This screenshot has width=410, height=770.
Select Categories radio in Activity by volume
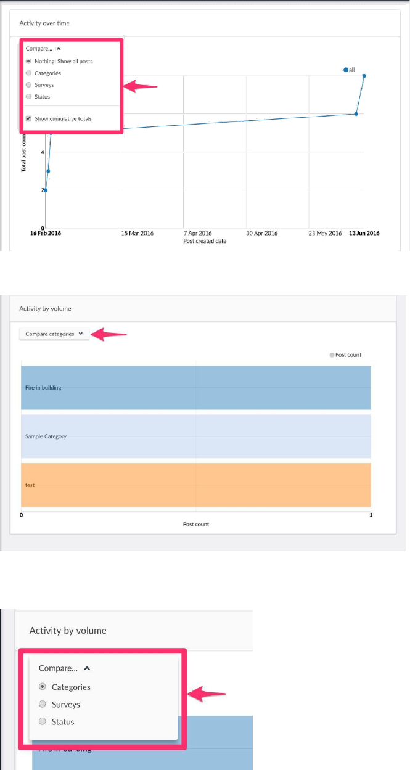pyautogui.click(x=43, y=687)
